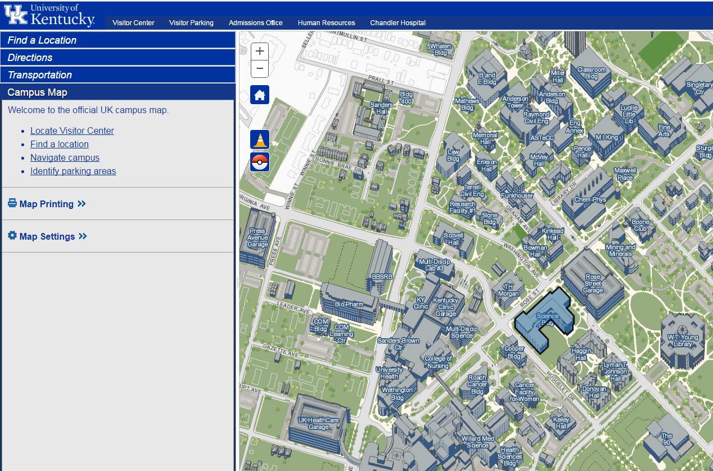Click the Anderson Tower label
This screenshot has height=471, width=713.
coord(516,102)
